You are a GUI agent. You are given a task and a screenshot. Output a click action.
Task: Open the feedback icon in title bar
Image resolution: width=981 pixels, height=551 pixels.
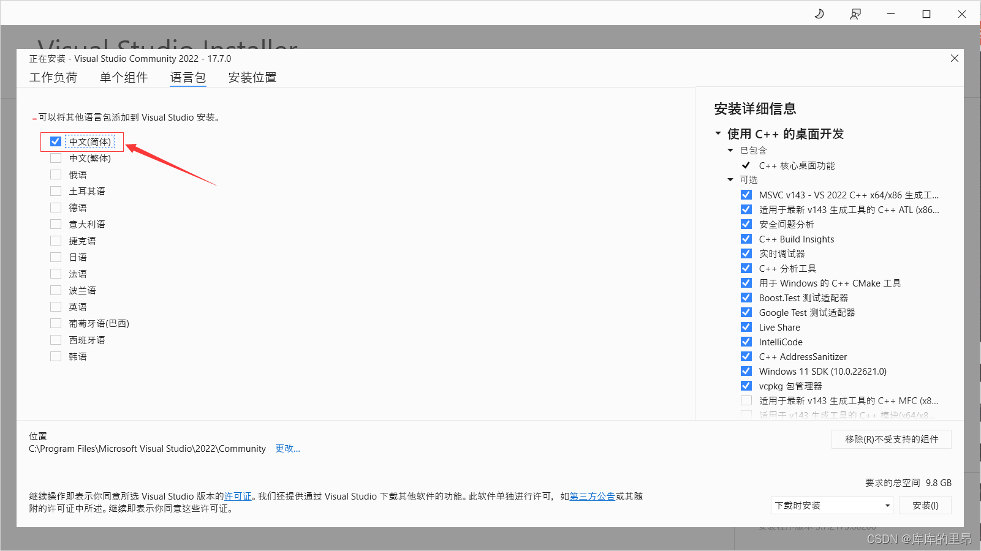tap(855, 14)
